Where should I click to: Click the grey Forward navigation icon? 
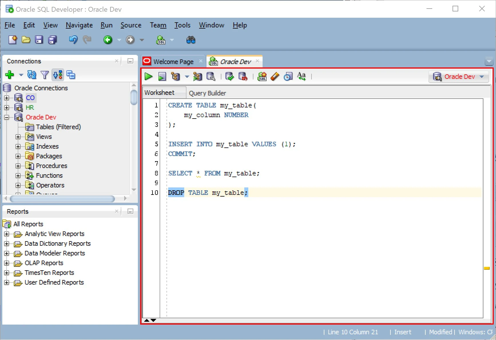pyautogui.click(x=130, y=40)
